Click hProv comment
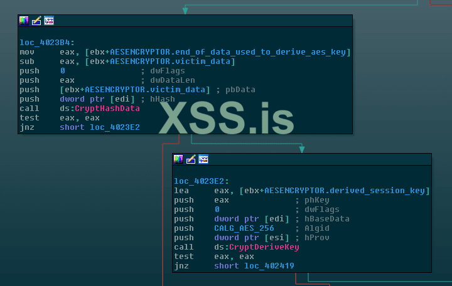The width and height of the screenshot is (452, 286). 317,237
